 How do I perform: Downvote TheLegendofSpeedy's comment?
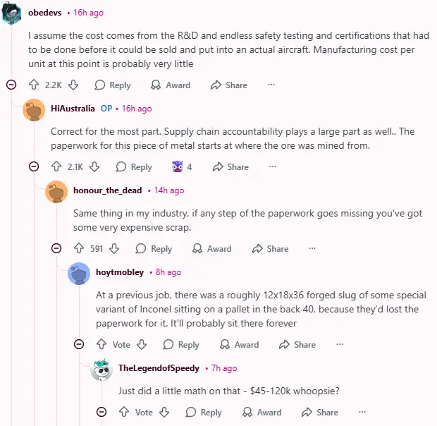tap(164, 413)
